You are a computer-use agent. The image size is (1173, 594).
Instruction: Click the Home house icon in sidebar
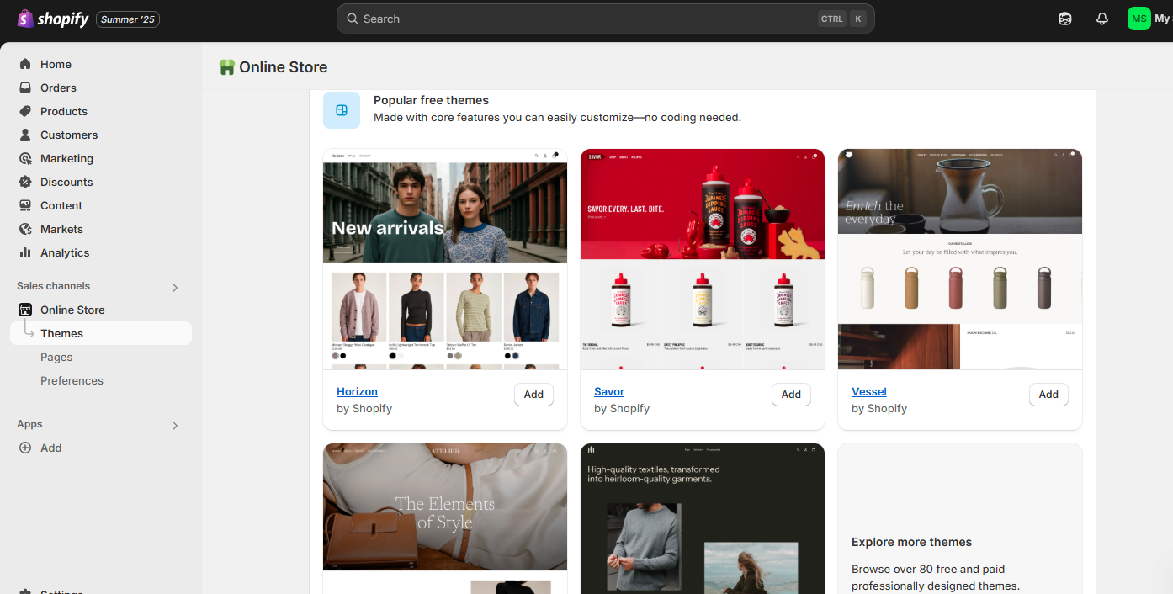[25, 64]
